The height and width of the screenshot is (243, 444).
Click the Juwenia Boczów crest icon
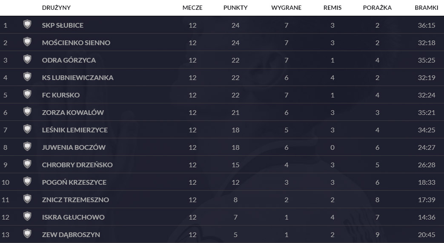click(x=27, y=147)
